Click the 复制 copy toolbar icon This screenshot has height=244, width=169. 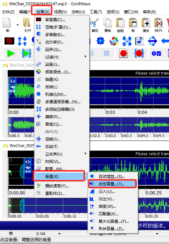coord(108,25)
